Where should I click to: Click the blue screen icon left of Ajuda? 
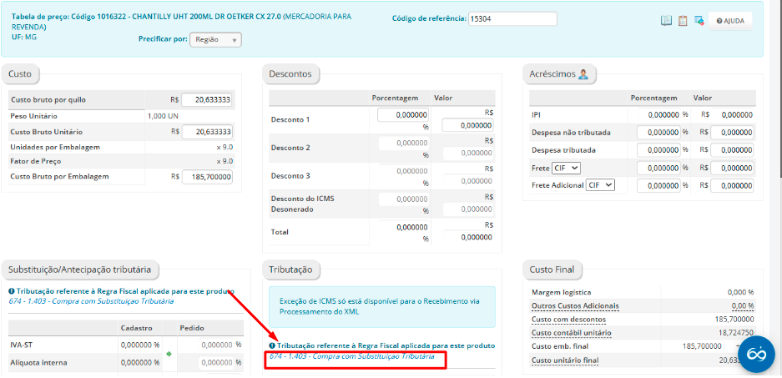point(699,21)
